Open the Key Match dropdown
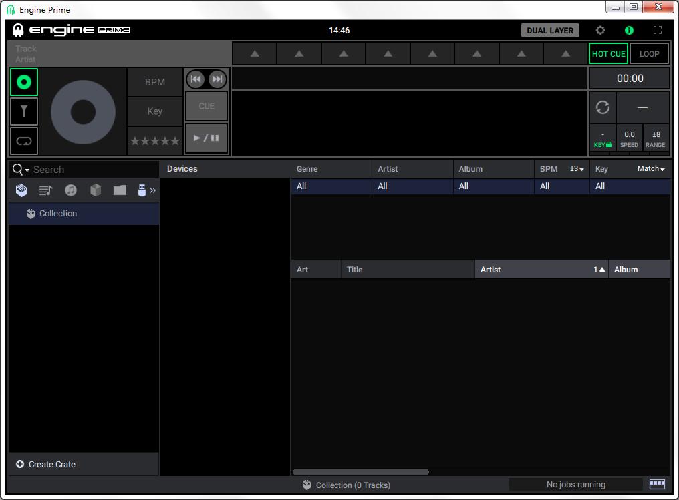Image resolution: width=679 pixels, height=500 pixels. tap(651, 169)
